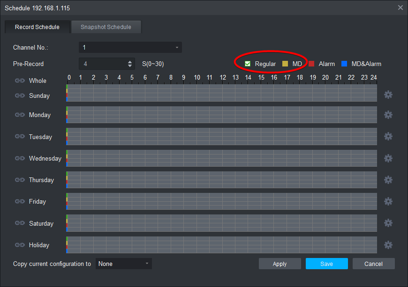The width and height of the screenshot is (408, 287).
Task: Open Holiday schedule gear settings
Action: (388, 245)
